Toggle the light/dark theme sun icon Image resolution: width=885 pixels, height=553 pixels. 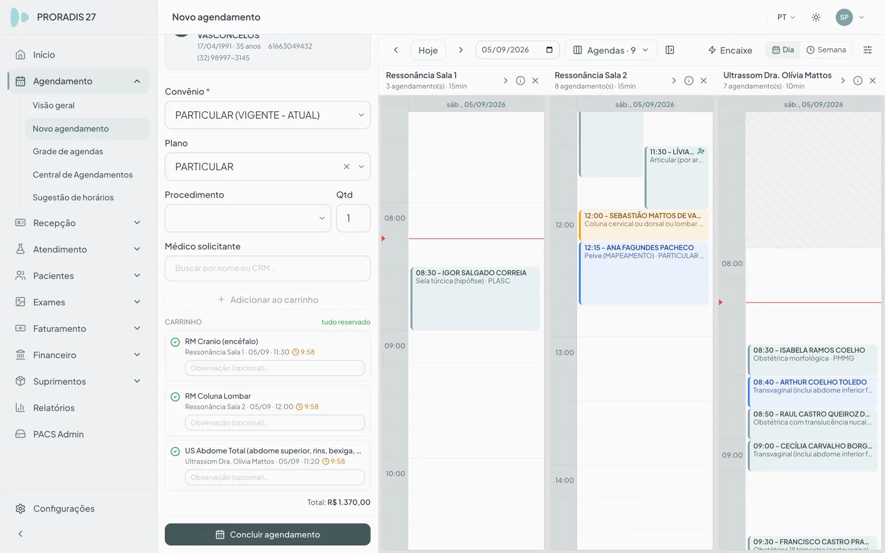(x=816, y=17)
